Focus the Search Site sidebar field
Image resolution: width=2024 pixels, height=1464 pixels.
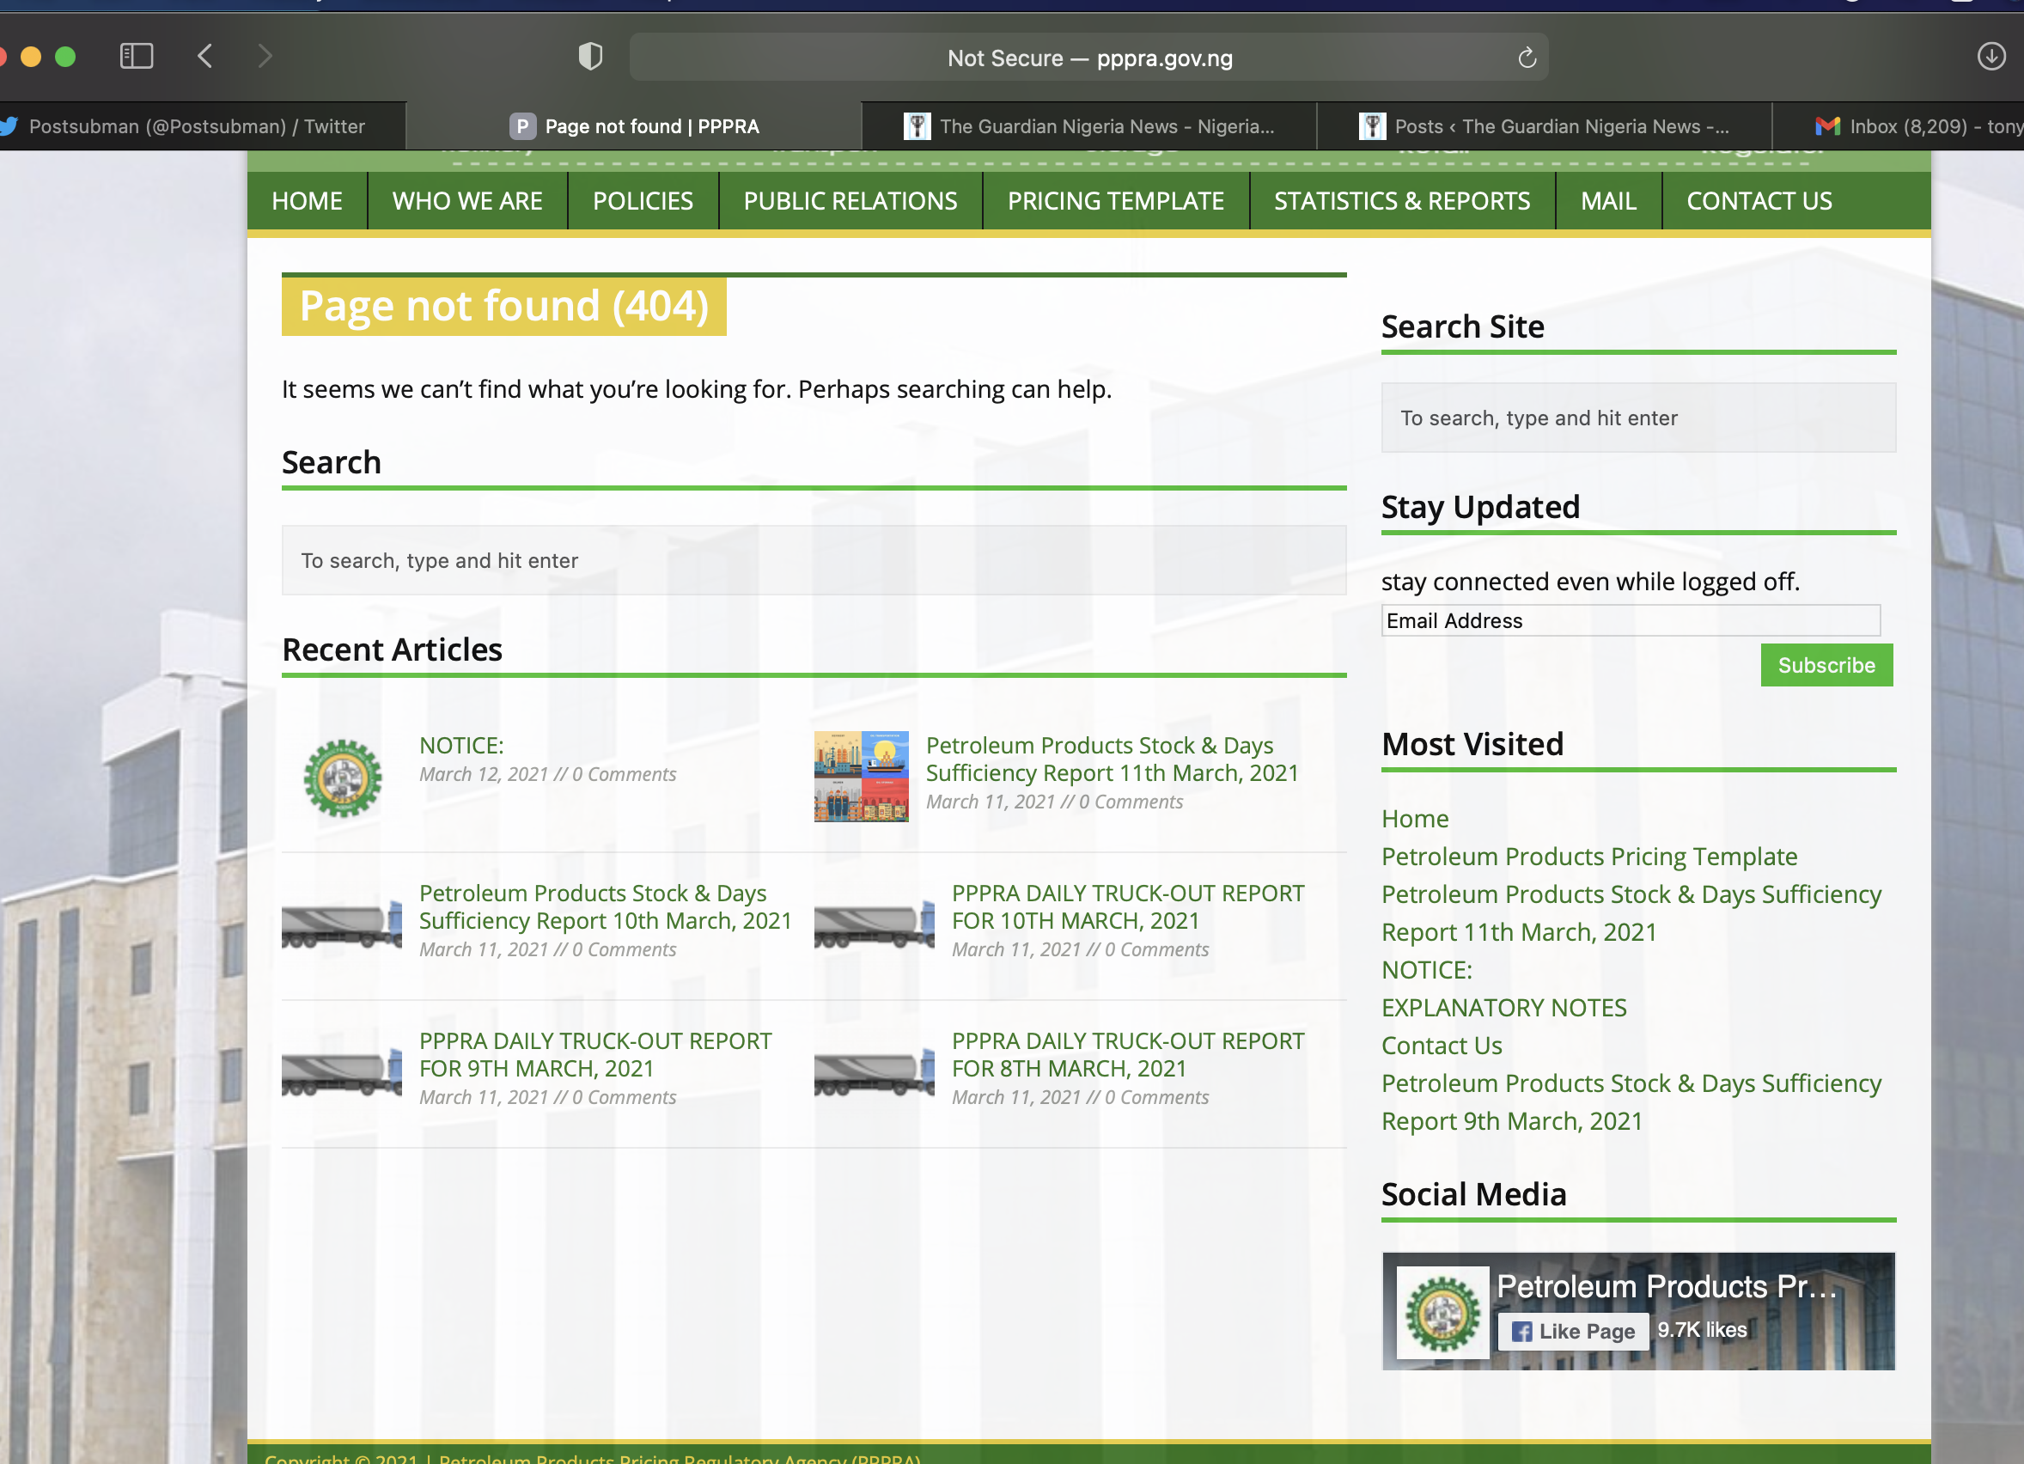pyautogui.click(x=1637, y=418)
